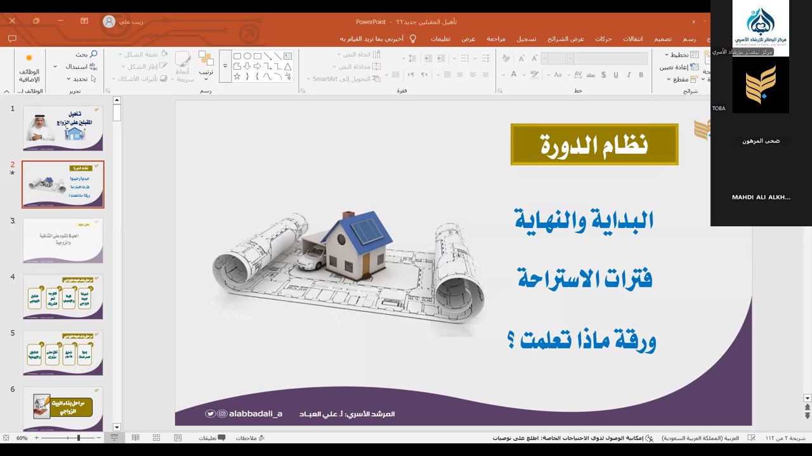The width and height of the screenshot is (812, 456).
Task: Open the بحث (Find) search tool
Action: [x=86, y=54]
